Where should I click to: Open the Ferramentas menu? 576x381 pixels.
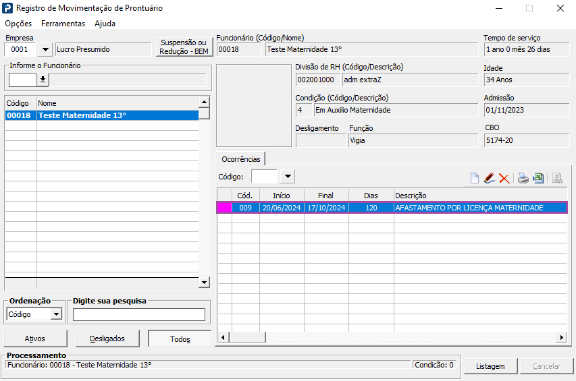pyautogui.click(x=63, y=24)
